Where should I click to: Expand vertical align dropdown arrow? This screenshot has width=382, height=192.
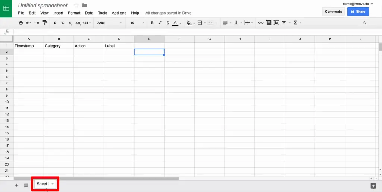[241, 23]
